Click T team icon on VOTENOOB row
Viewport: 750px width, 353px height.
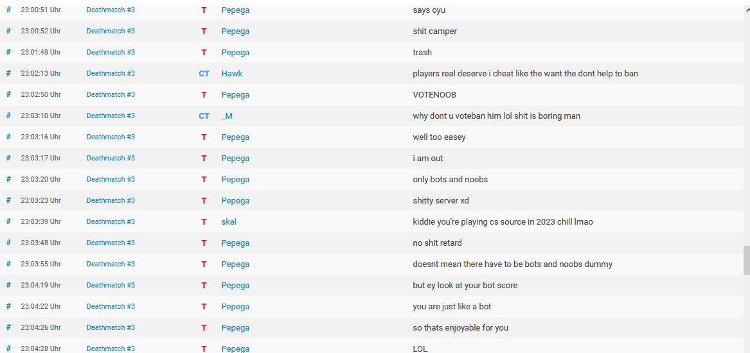204,95
